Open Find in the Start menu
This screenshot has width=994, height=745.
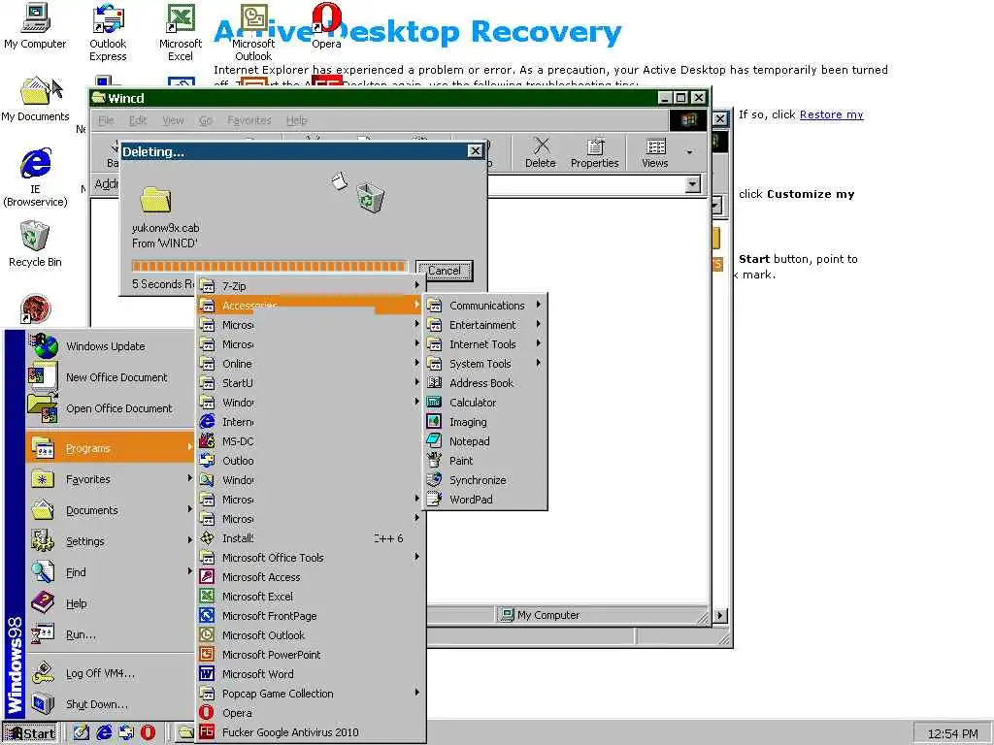tap(111, 572)
